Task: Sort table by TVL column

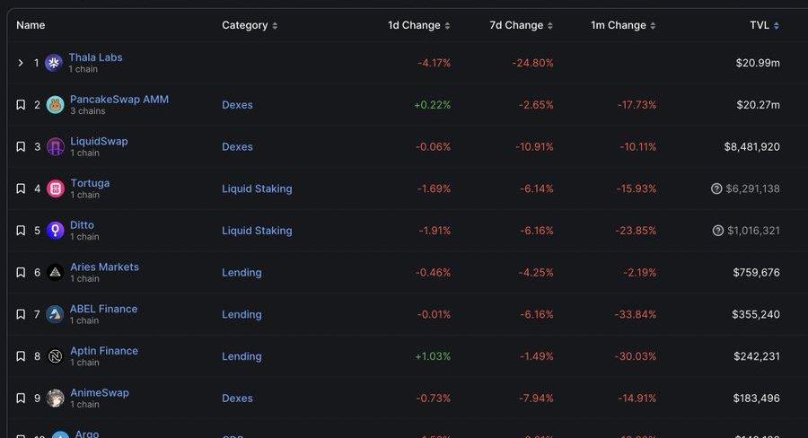Action: [764, 25]
